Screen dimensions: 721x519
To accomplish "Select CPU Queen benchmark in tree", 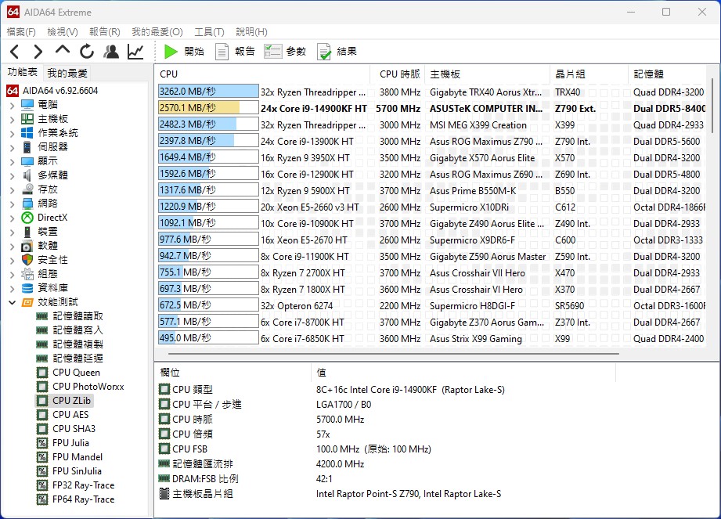I will click(x=76, y=373).
